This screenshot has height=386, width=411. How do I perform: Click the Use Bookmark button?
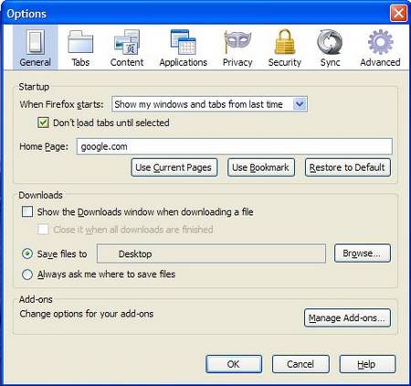coord(261,167)
